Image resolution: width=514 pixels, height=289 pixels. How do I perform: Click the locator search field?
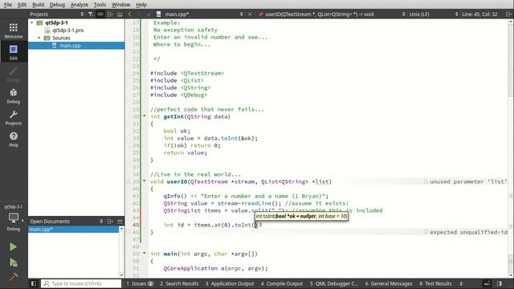(x=81, y=283)
